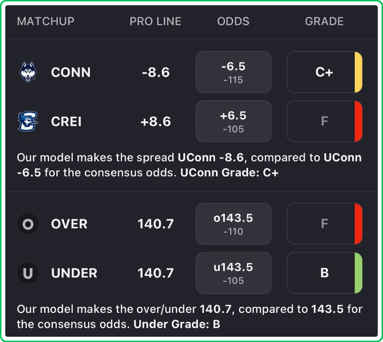Open the C+ grade box for CONN

click(322, 72)
